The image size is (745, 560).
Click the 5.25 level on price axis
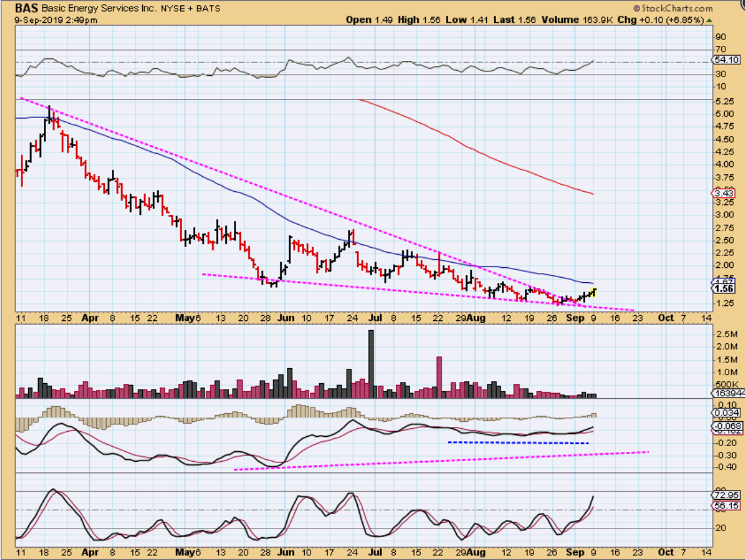pyautogui.click(x=725, y=101)
